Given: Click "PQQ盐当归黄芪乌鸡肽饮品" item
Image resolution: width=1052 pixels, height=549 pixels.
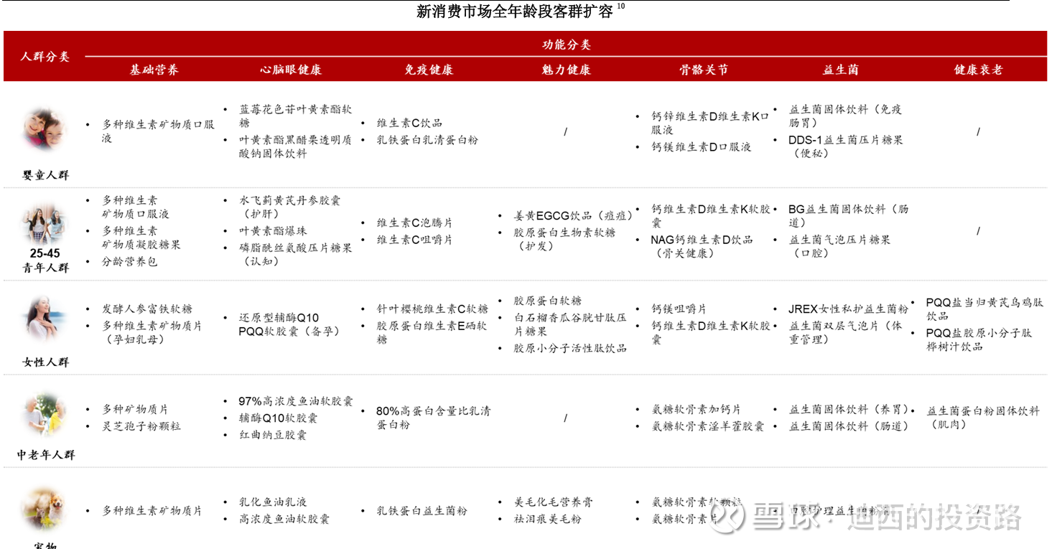Looking at the screenshot, I should 984,309.
